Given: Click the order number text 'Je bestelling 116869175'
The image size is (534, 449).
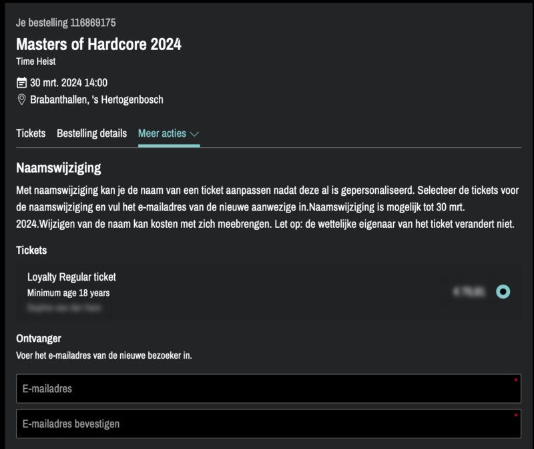Looking at the screenshot, I should pos(65,23).
